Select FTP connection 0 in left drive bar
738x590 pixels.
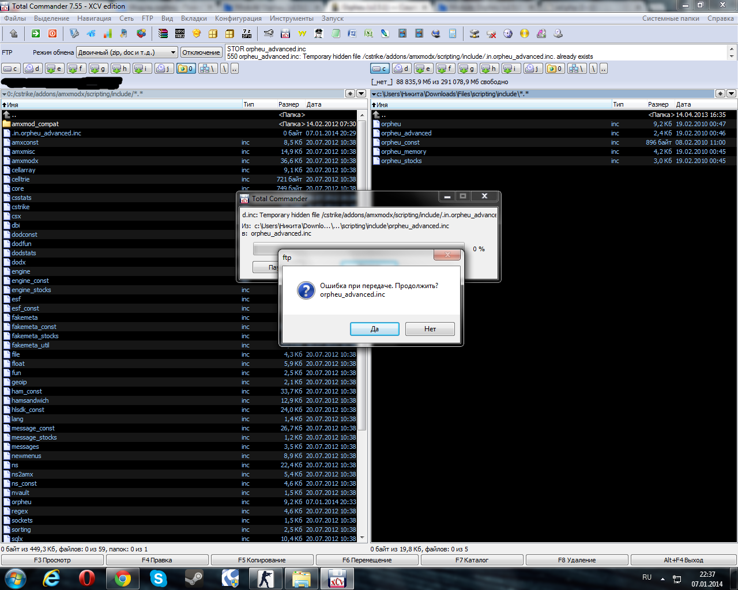186,69
